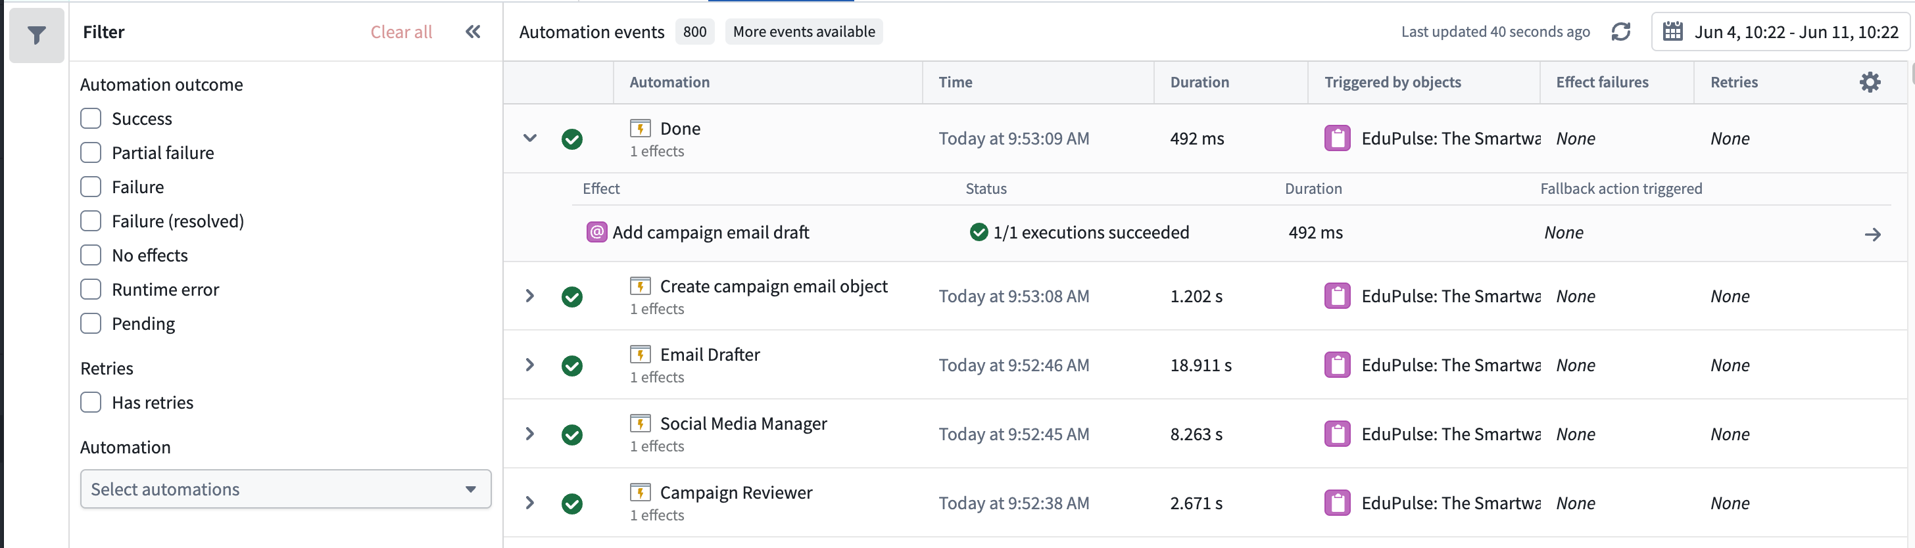Screen dimensions: 1915x548
Task: Click success status icon for Create campaign email object
Action: (x=571, y=296)
